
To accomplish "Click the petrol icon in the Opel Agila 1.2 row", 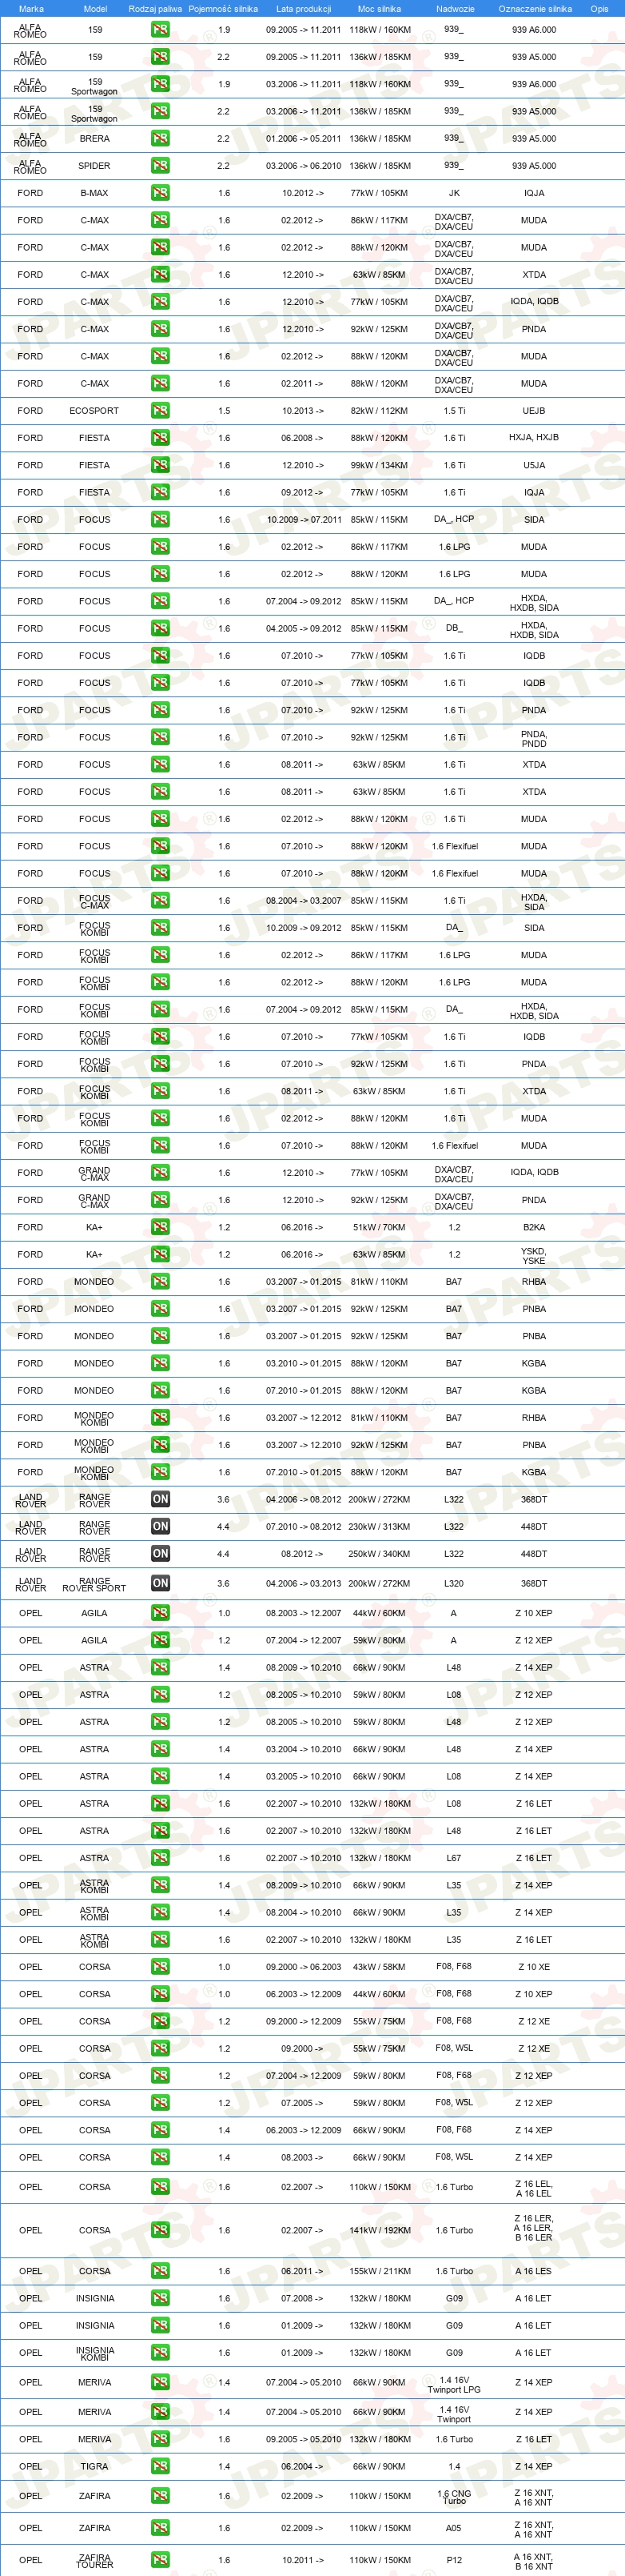I will [160, 1640].
